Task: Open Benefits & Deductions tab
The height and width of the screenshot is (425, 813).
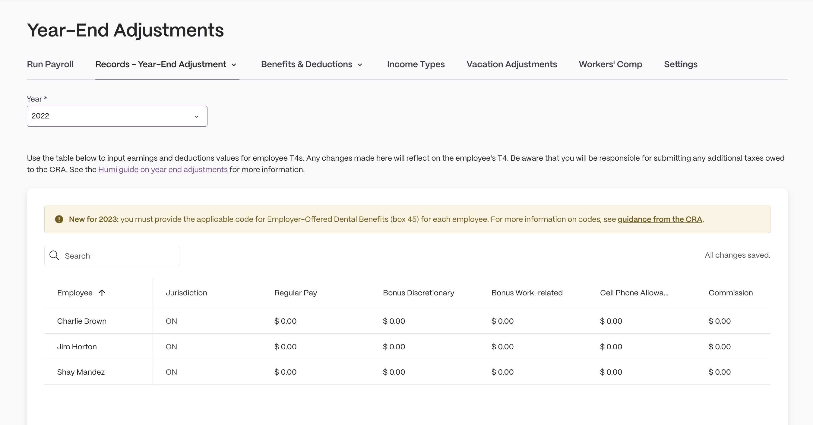Action: 306,65
